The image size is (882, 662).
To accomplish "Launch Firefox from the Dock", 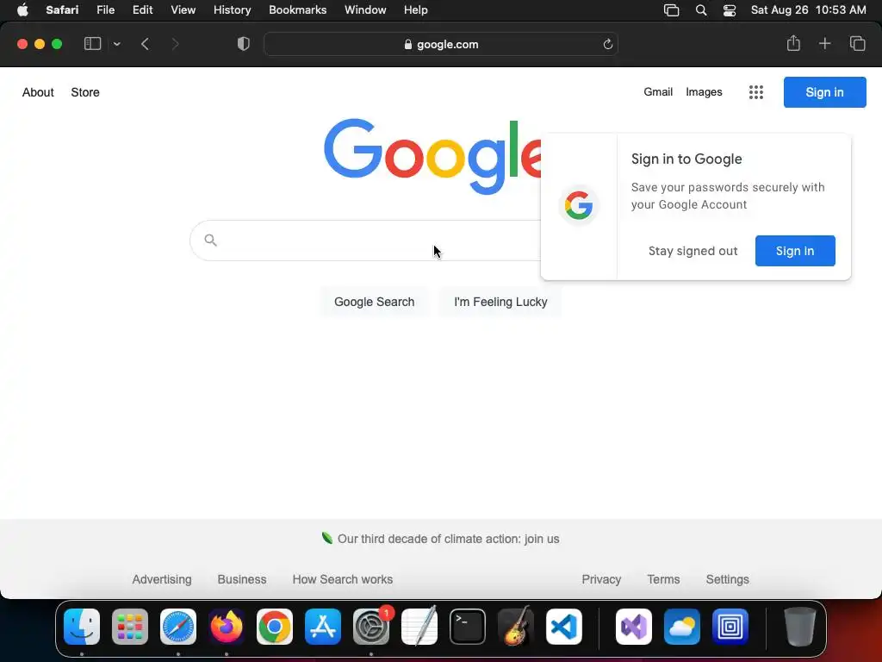I will [x=227, y=627].
